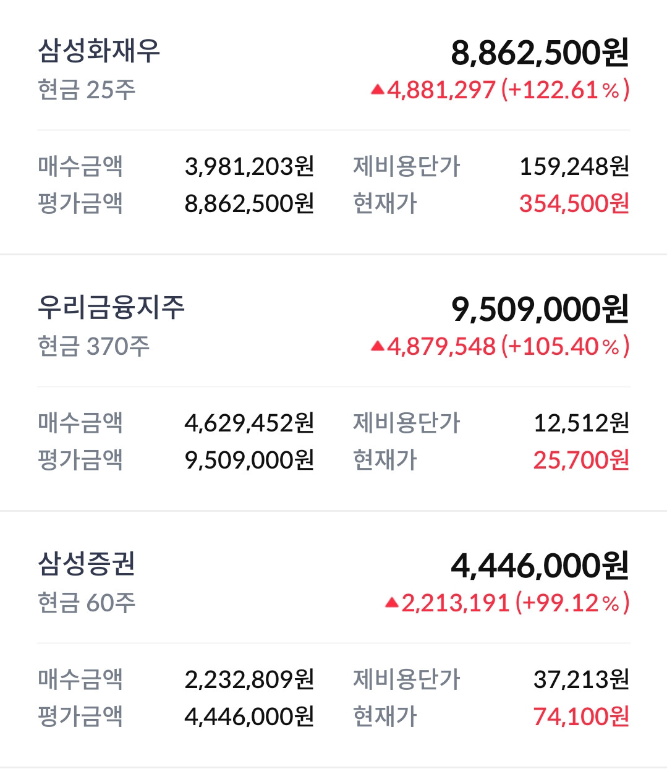Tap the +99.12% return figure

[x=572, y=603]
